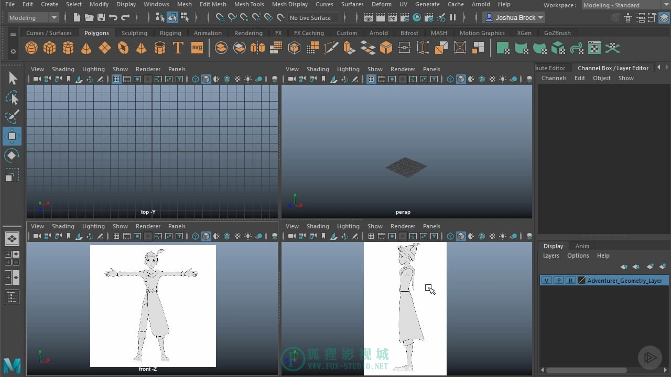671x377 pixels.
Task: Switch to the Anim layer tab
Action: (x=582, y=246)
